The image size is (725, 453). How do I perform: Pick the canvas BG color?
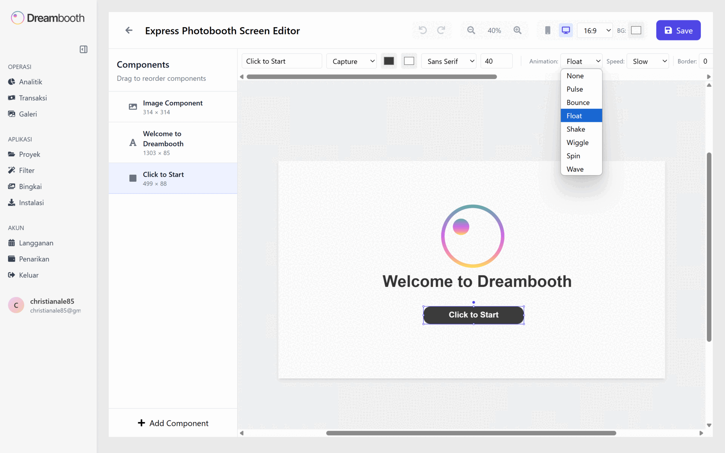point(636,30)
